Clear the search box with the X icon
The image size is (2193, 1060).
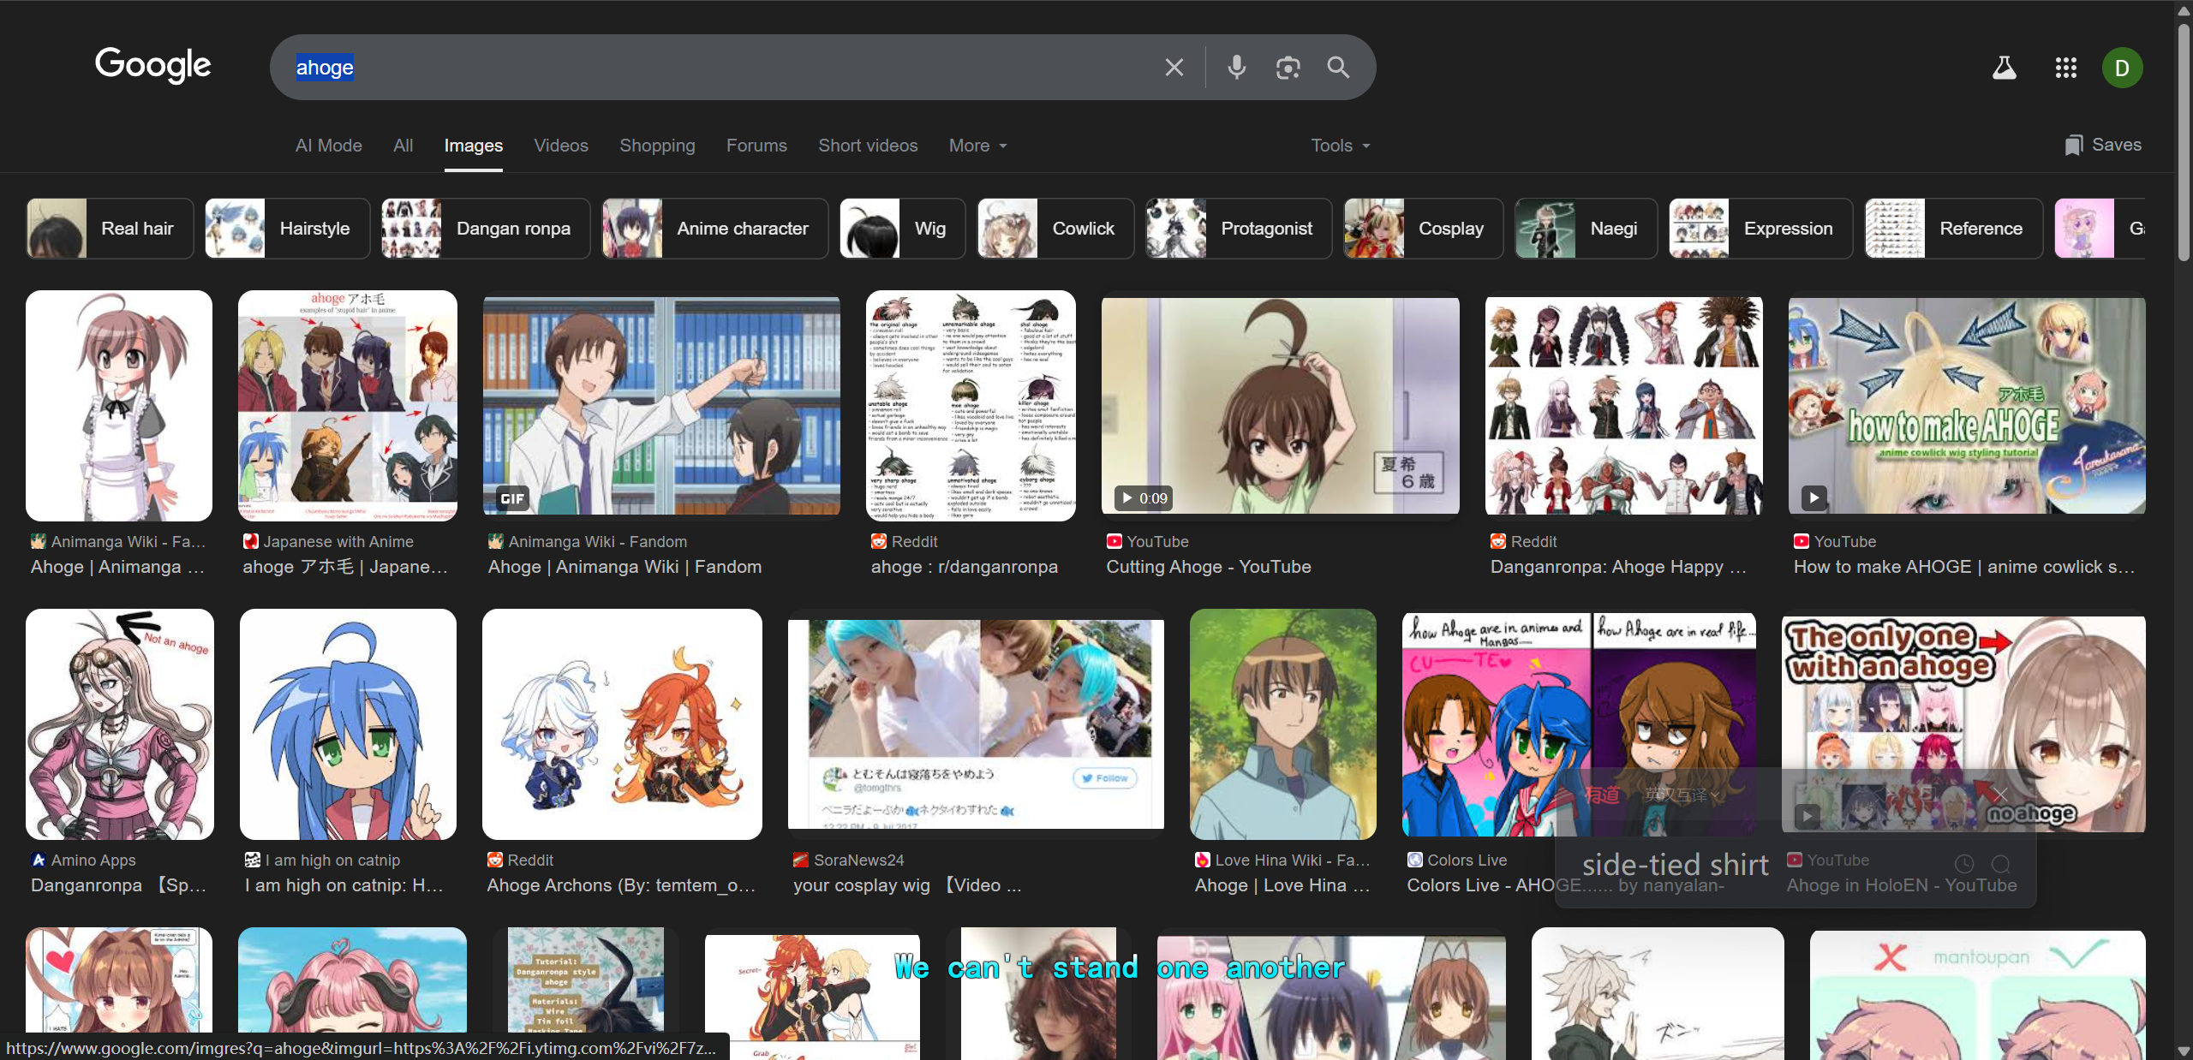tap(1174, 68)
